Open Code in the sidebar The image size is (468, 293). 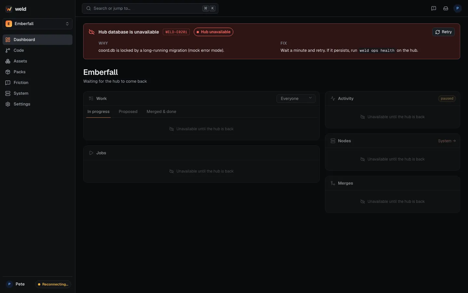click(x=37, y=50)
